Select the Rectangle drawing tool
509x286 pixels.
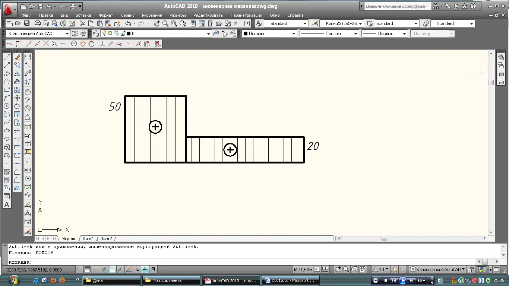coord(7,90)
